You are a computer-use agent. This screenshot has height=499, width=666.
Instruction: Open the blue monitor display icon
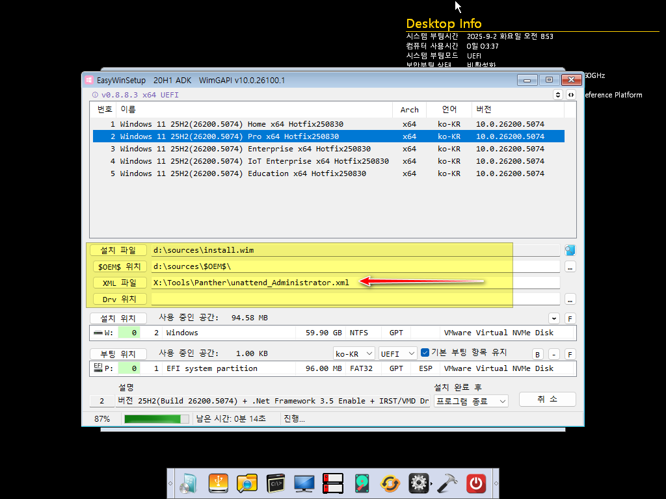click(304, 483)
